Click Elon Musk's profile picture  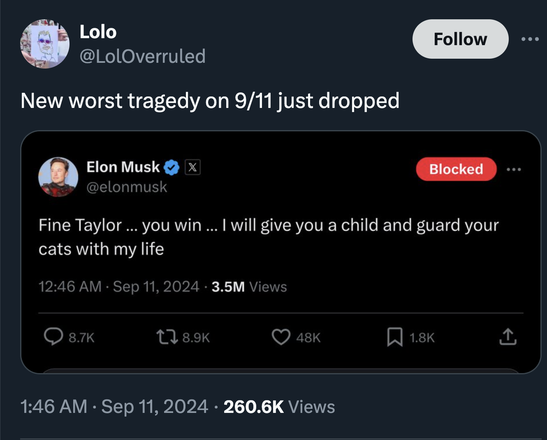coord(59,178)
